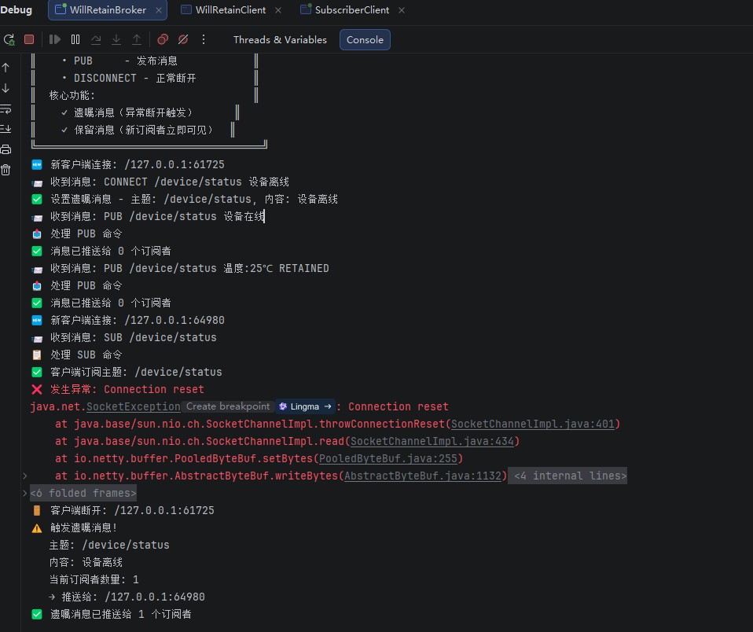Click text '收到消息: SUB /device/status'
The width and height of the screenshot is (753, 632).
pyautogui.click(x=134, y=337)
